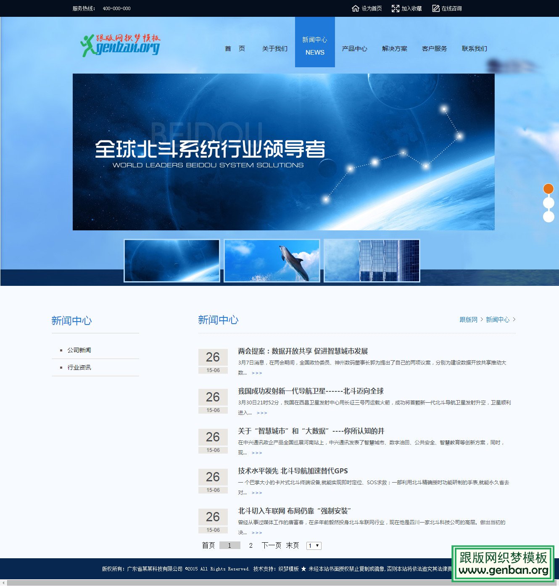The height and width of the screenshot is (586, 559).
Task: Open the article 两会提案：数据开放共享 促进智慧城市发展
Action: [303, 351]
